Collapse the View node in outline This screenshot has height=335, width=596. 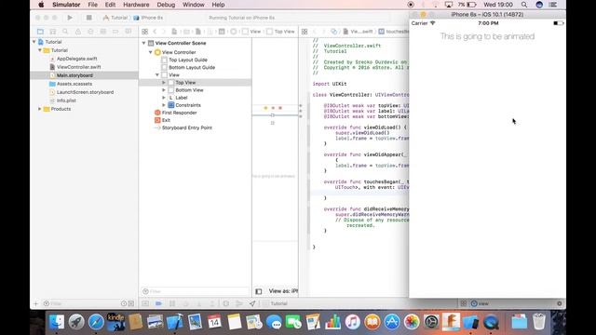(x=157, y=74)
